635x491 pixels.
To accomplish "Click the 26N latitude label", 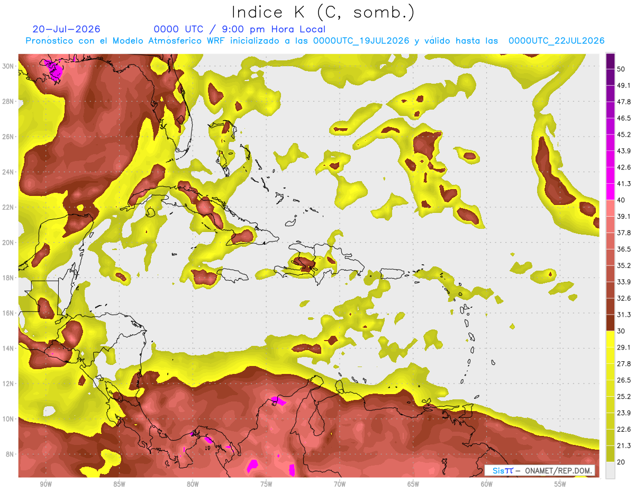I will [x=8, y=136].
